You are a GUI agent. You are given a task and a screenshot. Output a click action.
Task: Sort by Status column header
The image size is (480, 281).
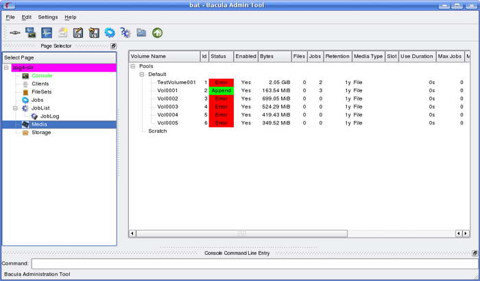click(x=221, y=57)
